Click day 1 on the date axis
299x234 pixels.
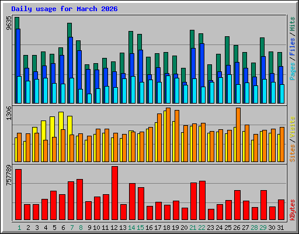[19, 228]
